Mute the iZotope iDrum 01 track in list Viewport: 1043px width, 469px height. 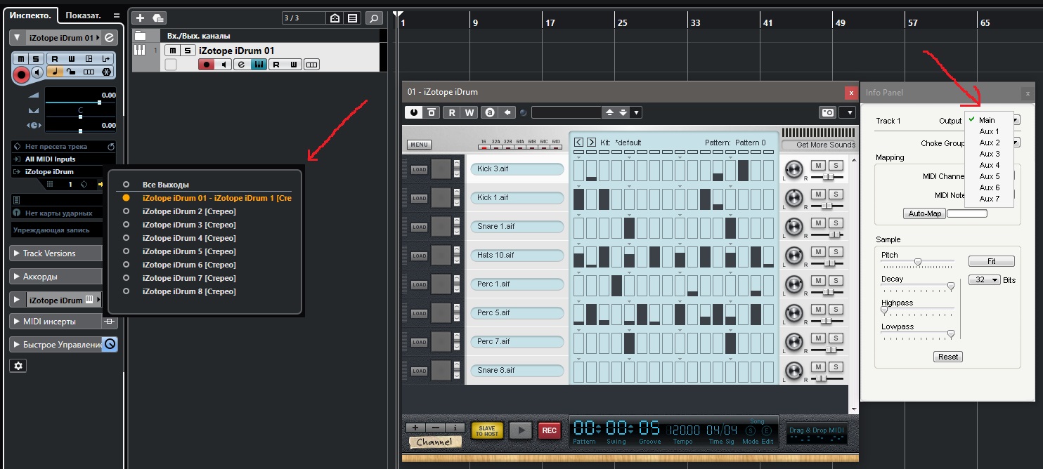(172, 51)
